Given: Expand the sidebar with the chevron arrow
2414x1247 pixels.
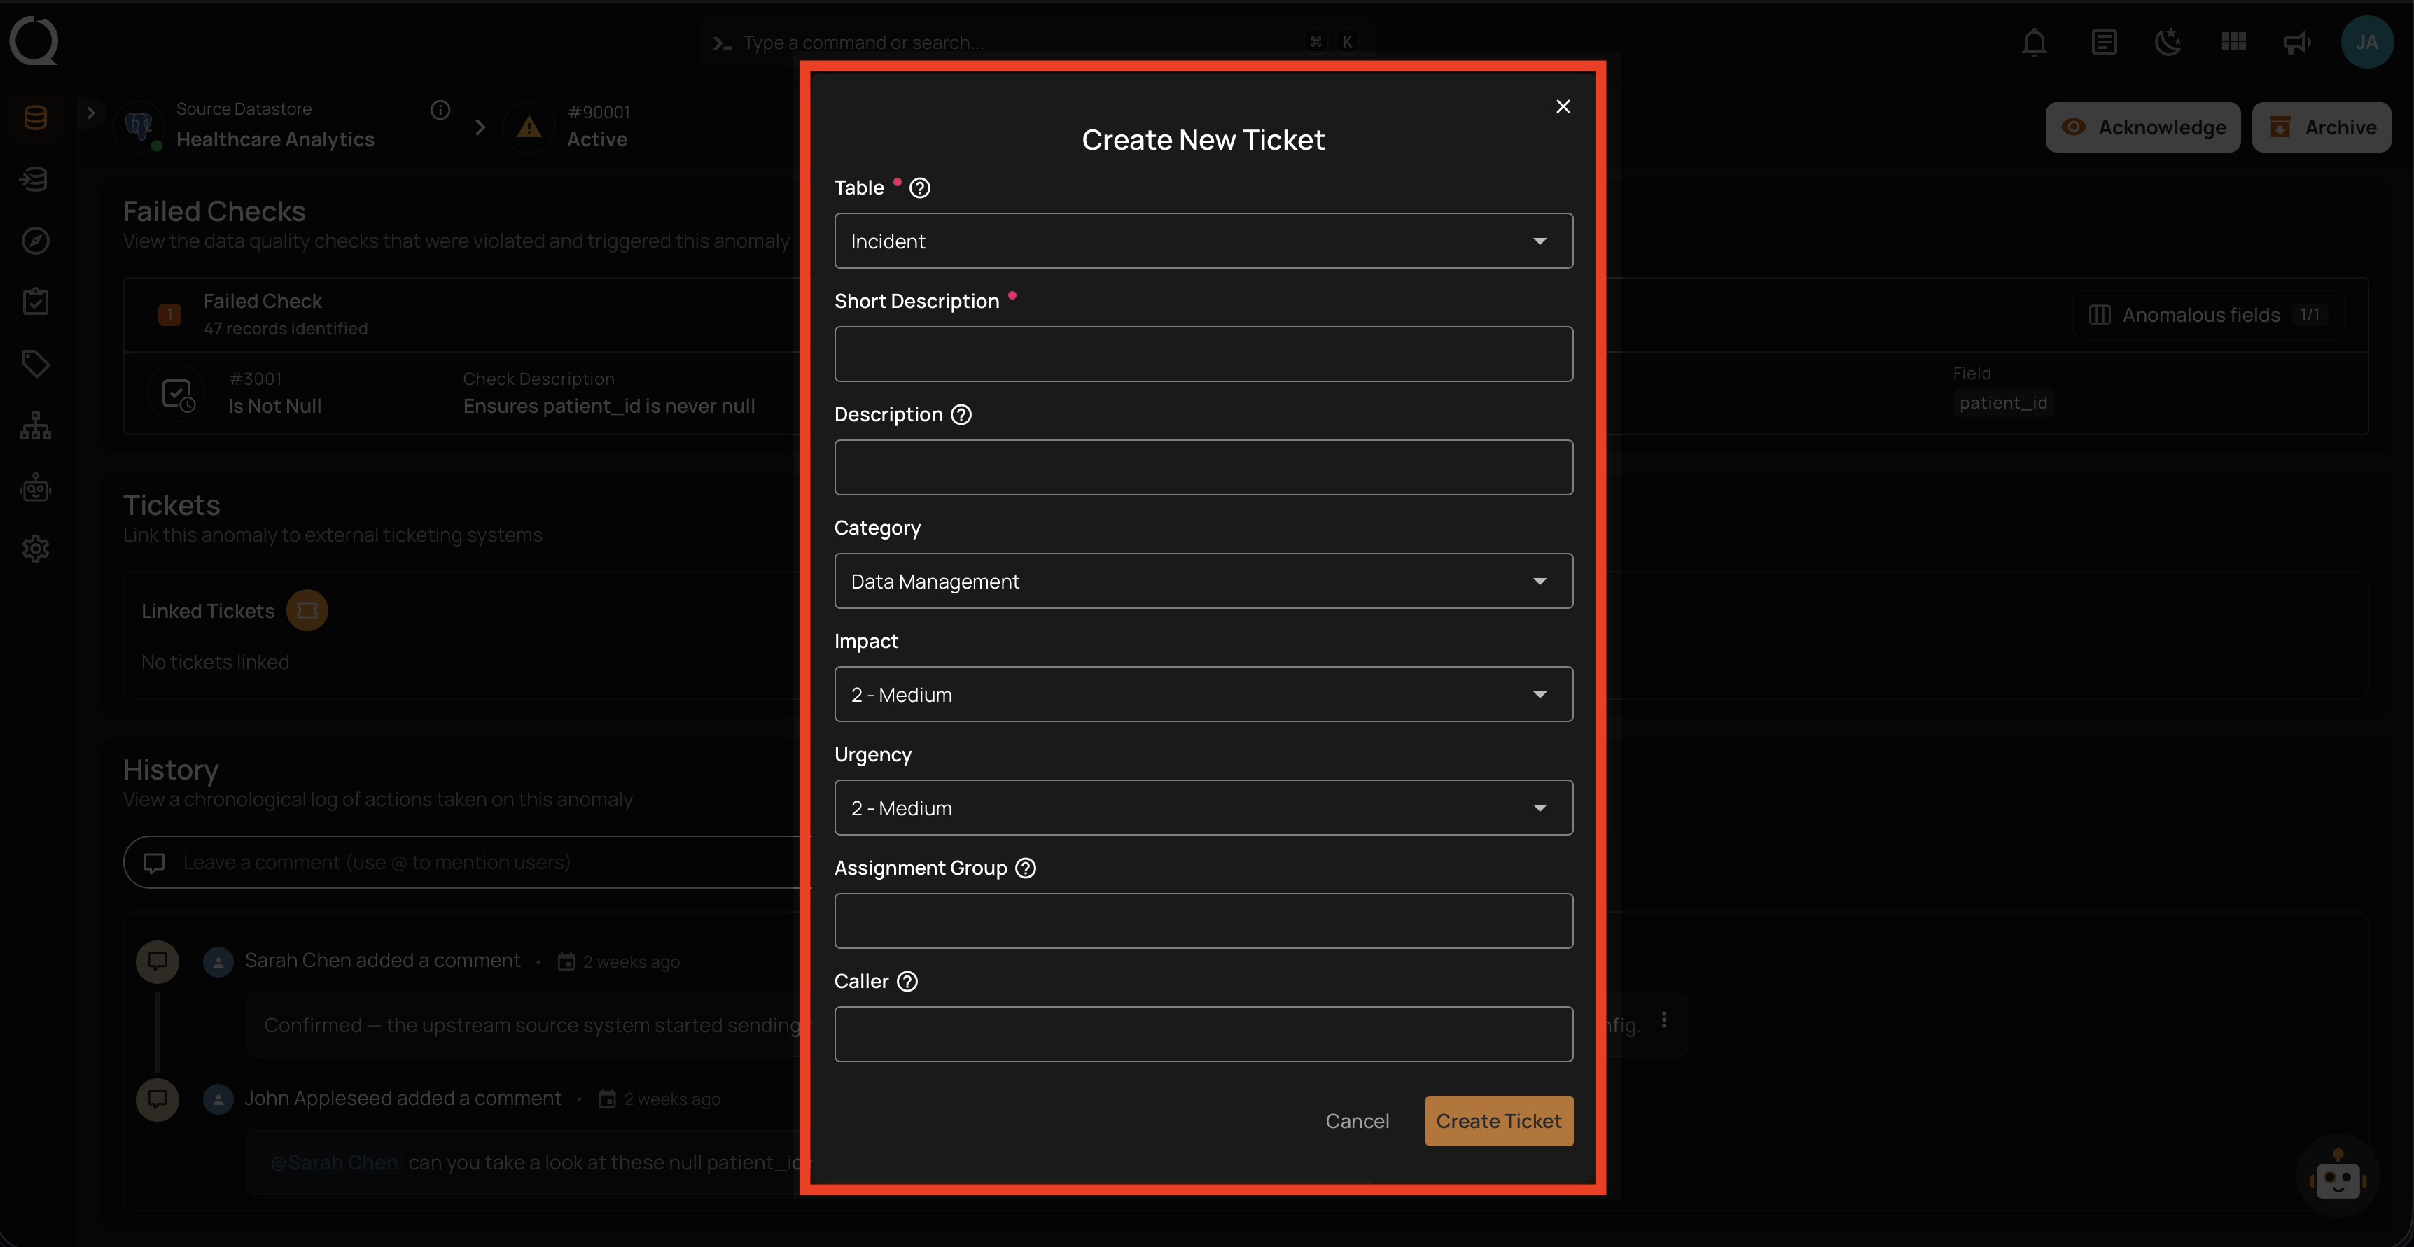Looking at the screenshot, I should point(91,113).
